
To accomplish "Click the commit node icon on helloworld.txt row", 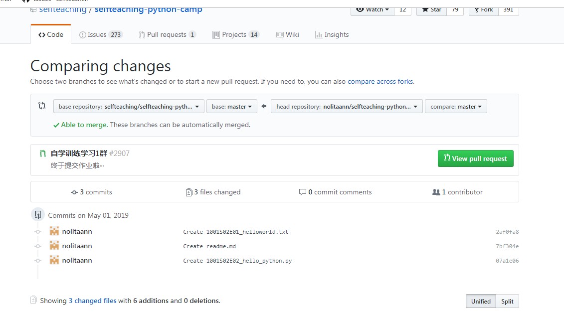I will tap(38, 232).
